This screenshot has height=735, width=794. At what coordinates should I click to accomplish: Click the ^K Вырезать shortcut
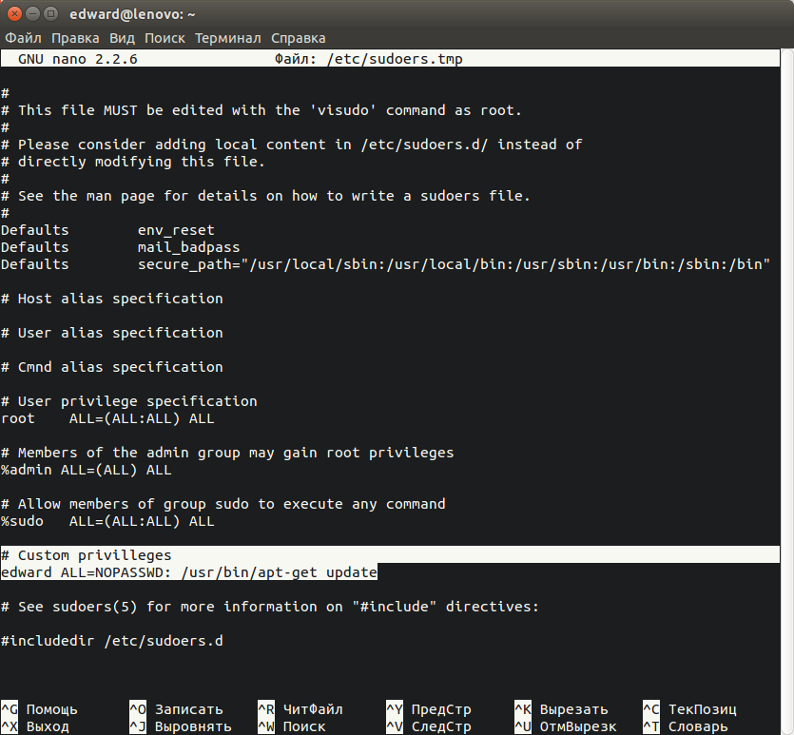click(561, 709)
